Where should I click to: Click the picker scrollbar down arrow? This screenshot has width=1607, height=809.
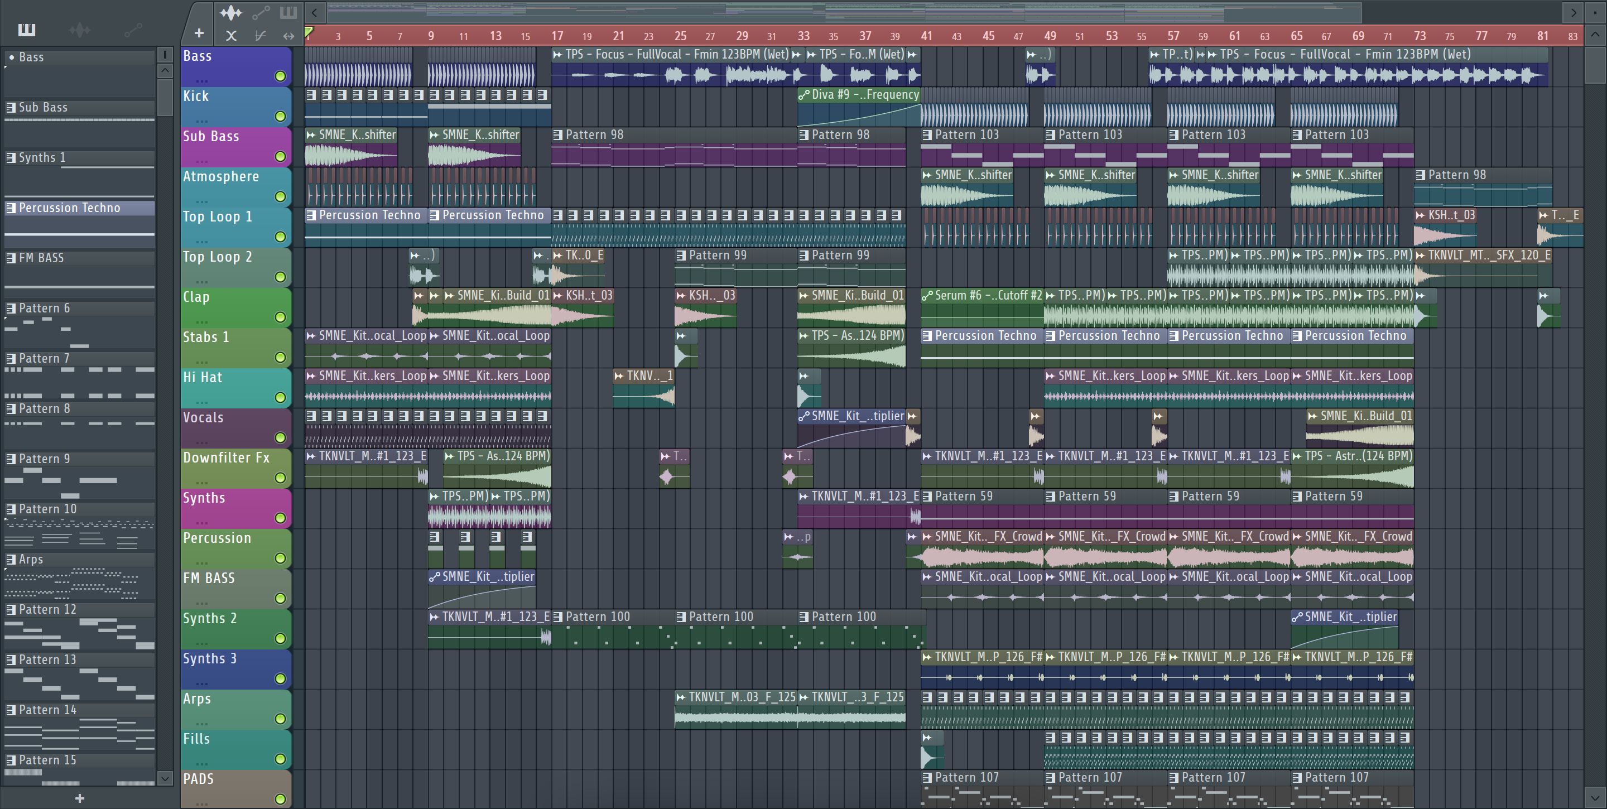[x=165, y=778]
